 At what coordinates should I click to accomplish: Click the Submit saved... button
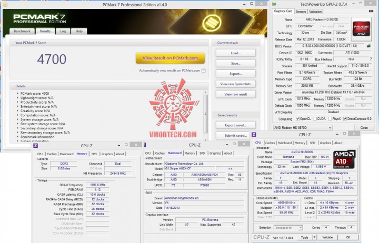point(236,136)
